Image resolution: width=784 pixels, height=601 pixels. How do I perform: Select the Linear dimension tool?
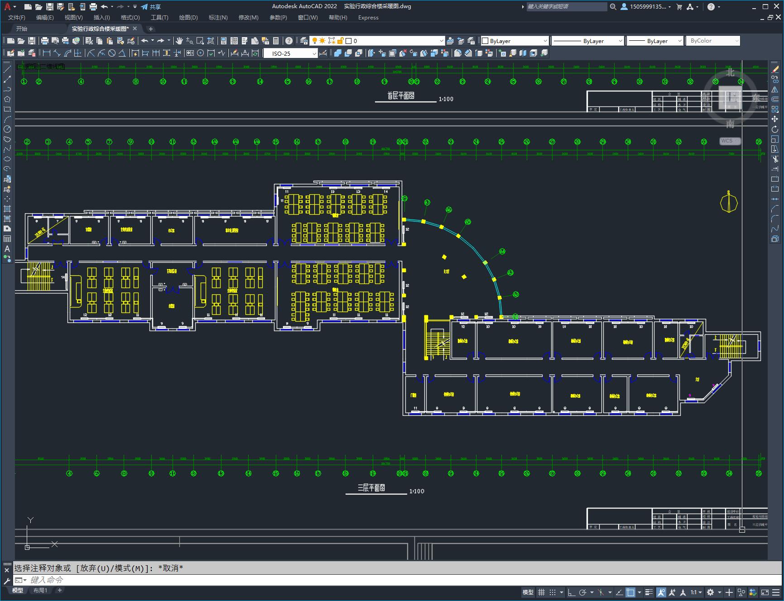coord(47,53)
